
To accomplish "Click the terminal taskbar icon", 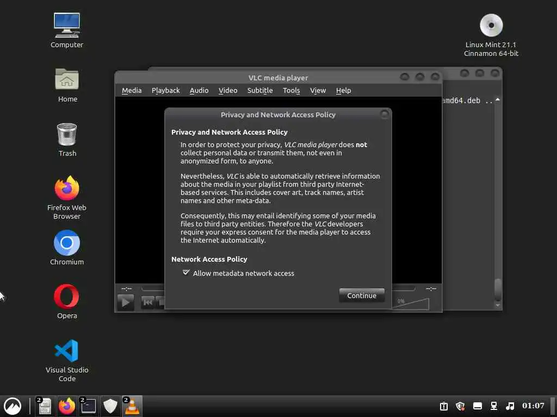I will point(89,406).
